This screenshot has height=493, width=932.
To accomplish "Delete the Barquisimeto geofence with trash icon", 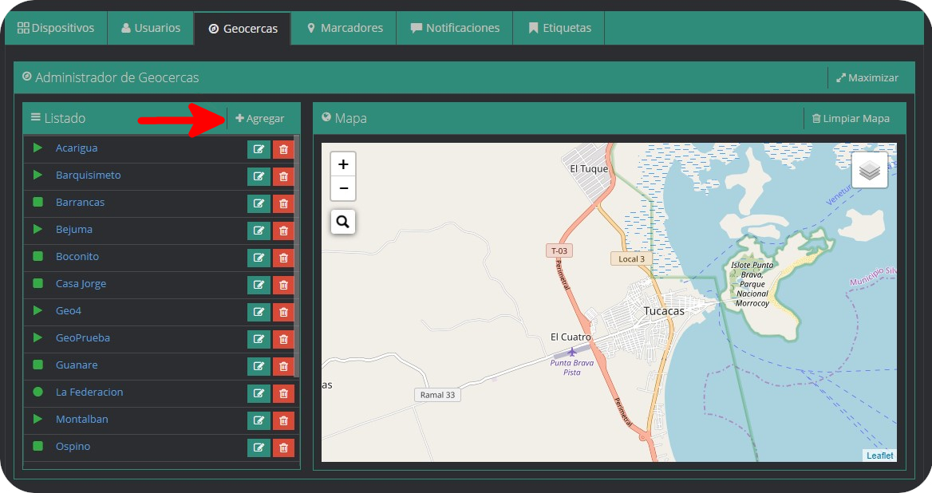I will (x=283, y=176).
